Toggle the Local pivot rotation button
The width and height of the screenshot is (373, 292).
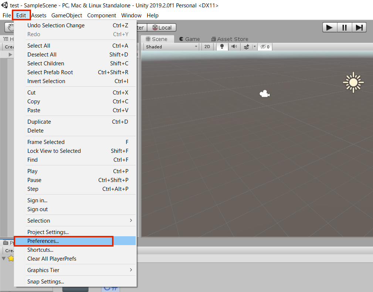click(162, 27)
